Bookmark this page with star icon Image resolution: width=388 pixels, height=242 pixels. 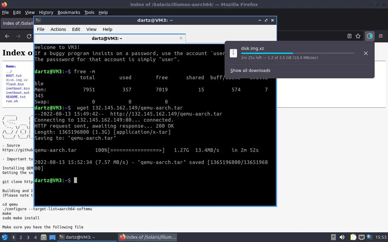pyautogui.click(x=358, y=36)
